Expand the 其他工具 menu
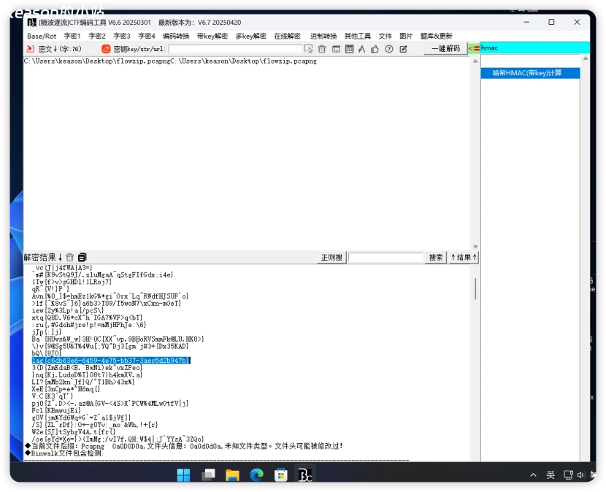This screenshot has width=606, height=492. 357,36
